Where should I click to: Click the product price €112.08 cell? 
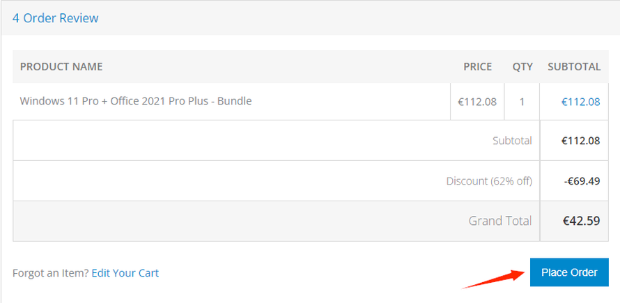[x=477, y=102]
